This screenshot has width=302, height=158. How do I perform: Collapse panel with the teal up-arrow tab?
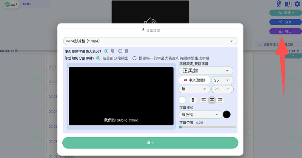(293, 56)
